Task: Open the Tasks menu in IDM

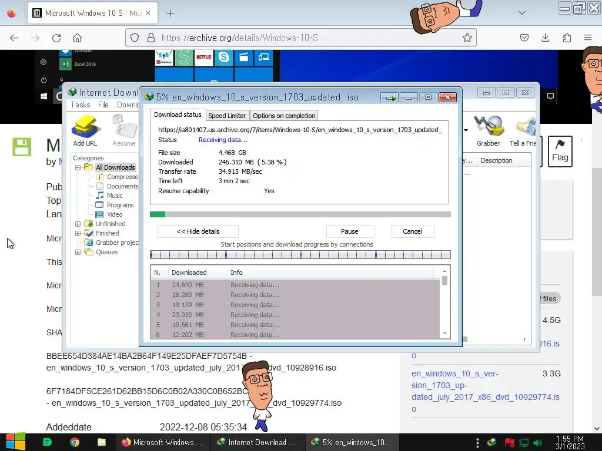Action: [80, 105]
